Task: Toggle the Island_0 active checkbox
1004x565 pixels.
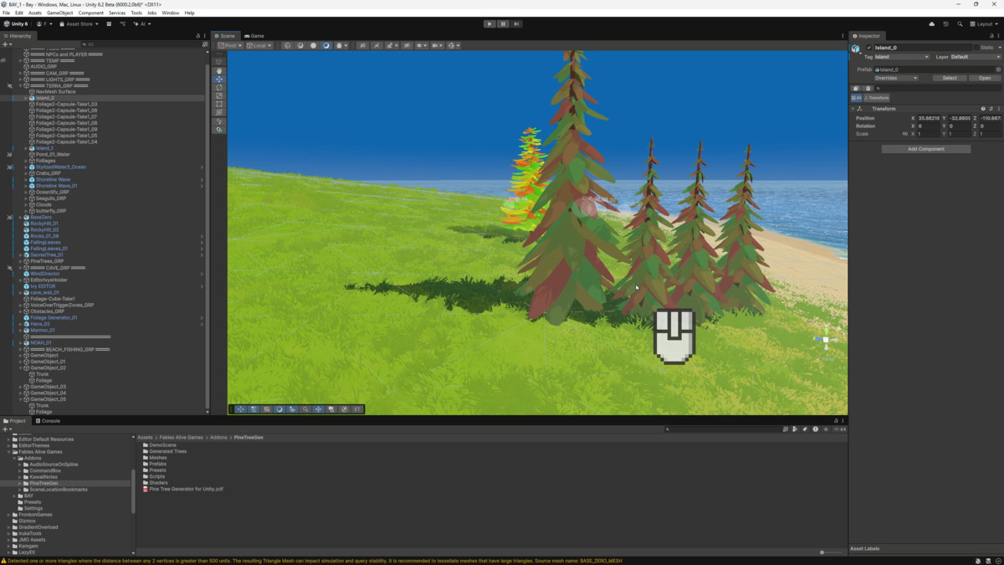Action: click(x=868, y=48)
